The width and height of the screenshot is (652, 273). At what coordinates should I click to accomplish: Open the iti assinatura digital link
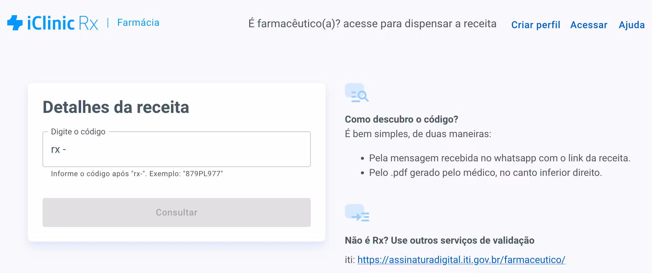pos(461,260)
